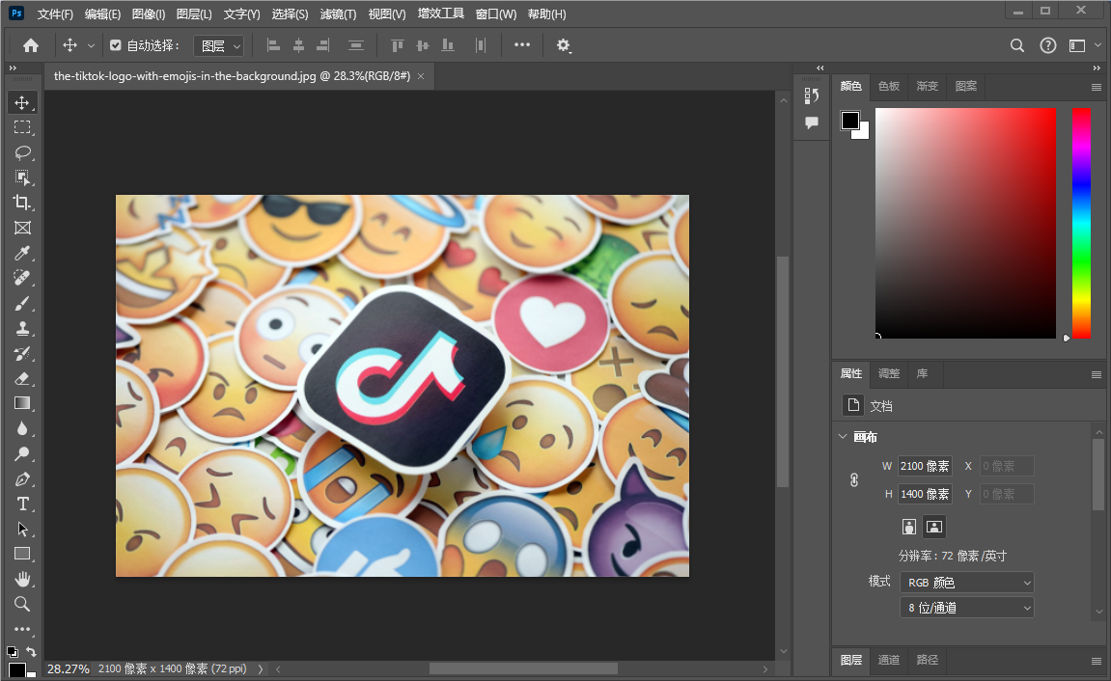Select the Move tool

23,102
